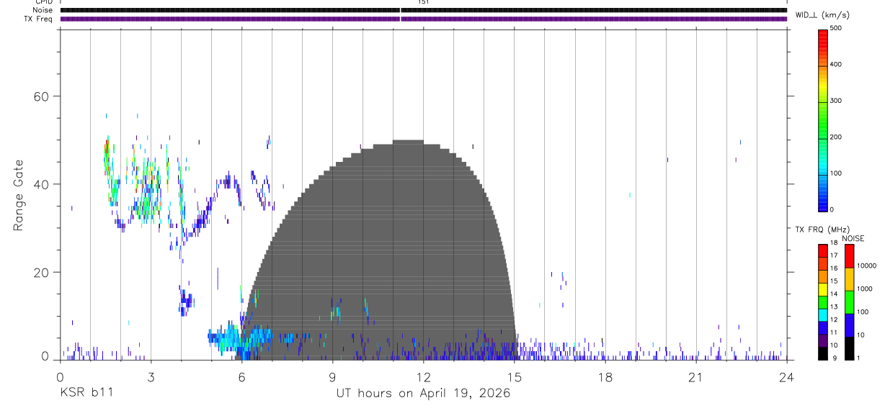This screenshot has height=408, width=885.
Task: Select the '300' tick on width colorbar
Action: point(835,101)
